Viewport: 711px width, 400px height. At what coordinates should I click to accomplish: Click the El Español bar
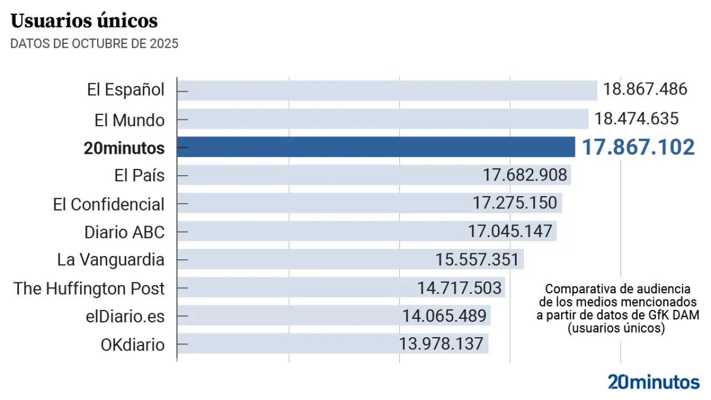(x=387, y=90)
